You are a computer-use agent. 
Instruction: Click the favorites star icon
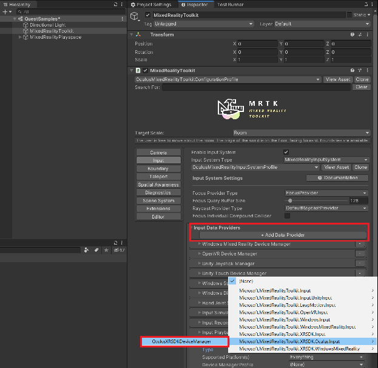(x=106, y=250)
